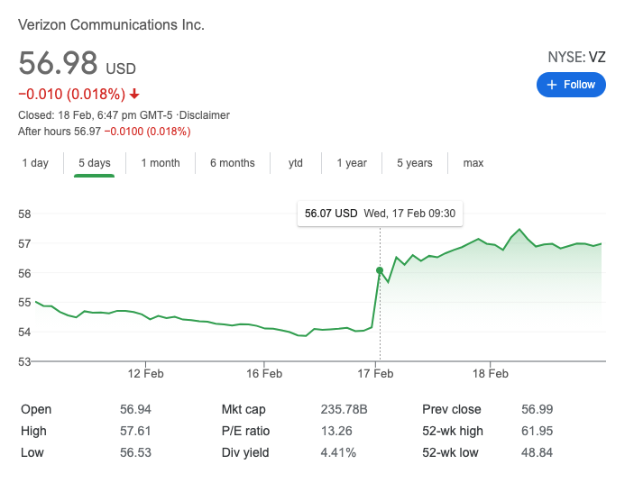Click the 56.07 USD chart tooltip
The image size is (634, 483).
[380, 214]
